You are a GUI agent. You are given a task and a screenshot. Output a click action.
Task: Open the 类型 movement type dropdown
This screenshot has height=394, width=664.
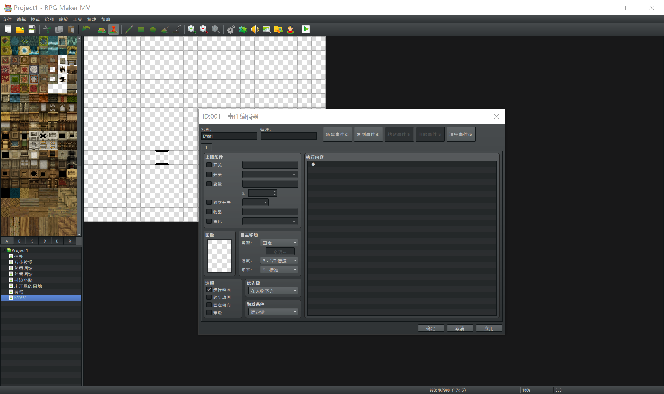point(279,243)
